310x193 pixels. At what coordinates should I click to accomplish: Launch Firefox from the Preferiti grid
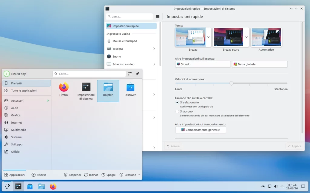pos(64,90)
